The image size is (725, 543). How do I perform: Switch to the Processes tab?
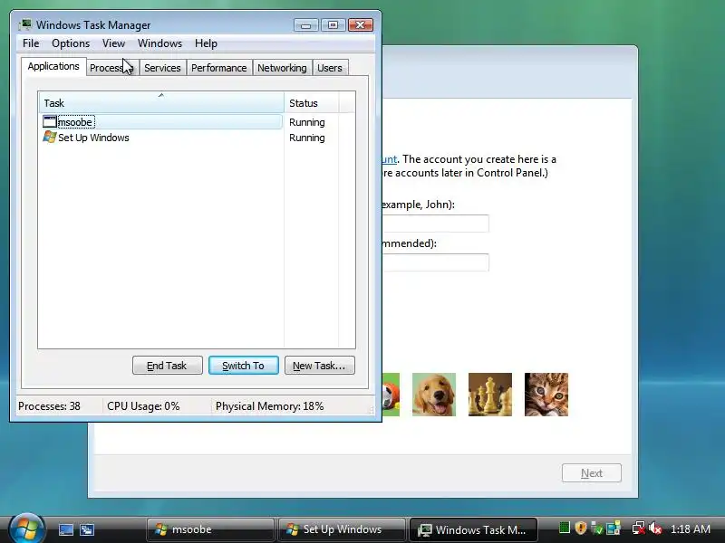(x=111, y=68)
